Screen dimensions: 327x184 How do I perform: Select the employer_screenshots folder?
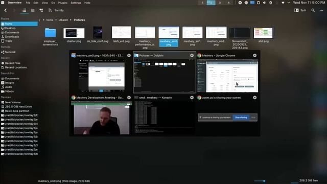click(50, 36)
